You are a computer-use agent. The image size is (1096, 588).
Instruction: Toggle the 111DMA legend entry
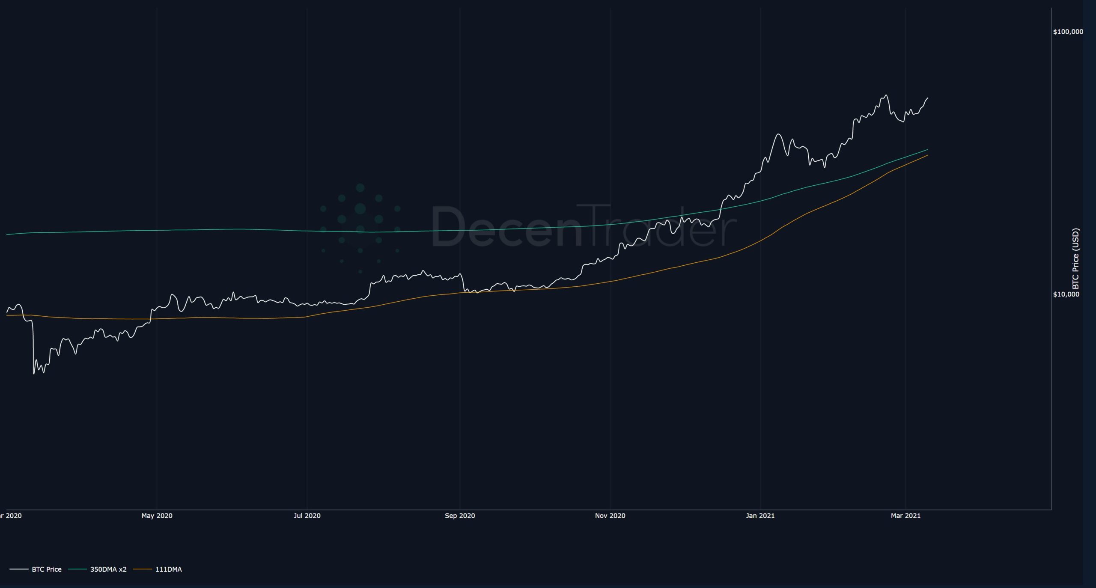(x=168, y=569)
